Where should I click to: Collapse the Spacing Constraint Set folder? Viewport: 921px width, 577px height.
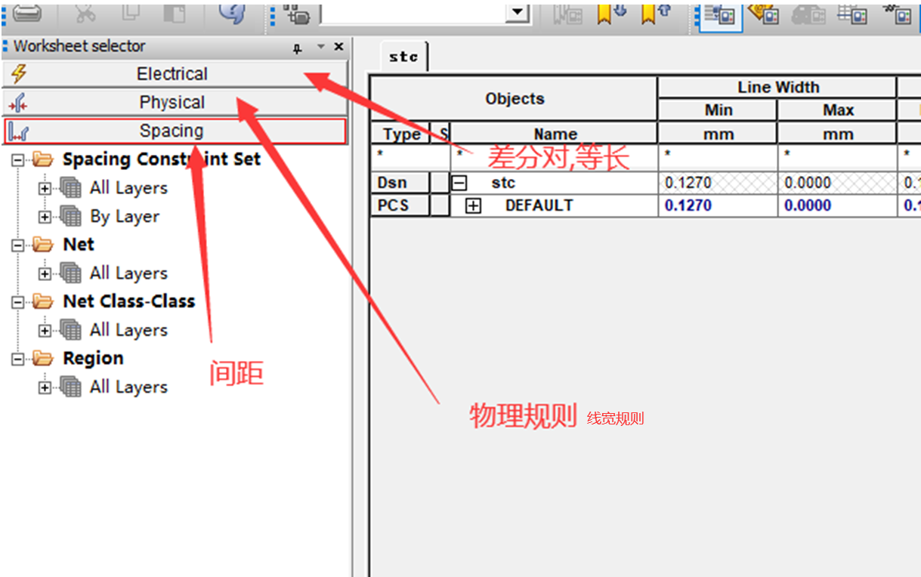pyautogui.click(x=18, y=160)
